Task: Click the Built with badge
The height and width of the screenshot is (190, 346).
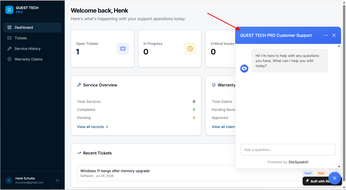Action: pyautogui.click(x=317, y=181)
